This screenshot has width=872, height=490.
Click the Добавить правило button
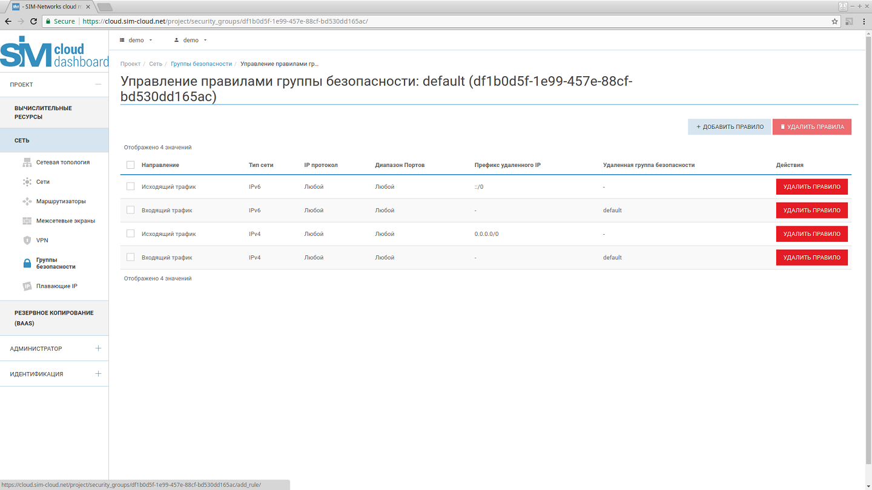point(729,127)
